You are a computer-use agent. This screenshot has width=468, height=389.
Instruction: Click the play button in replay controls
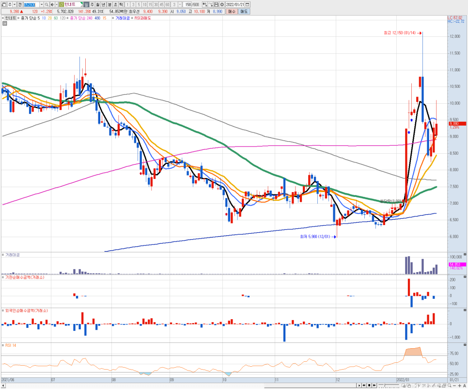(x=359, y=386)
